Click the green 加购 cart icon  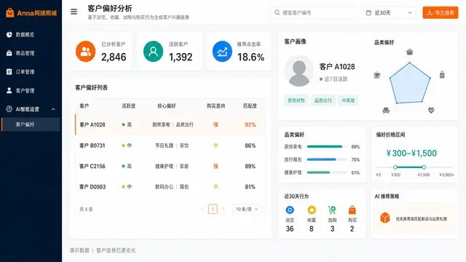pyautogui.click(x=332, y=210)
